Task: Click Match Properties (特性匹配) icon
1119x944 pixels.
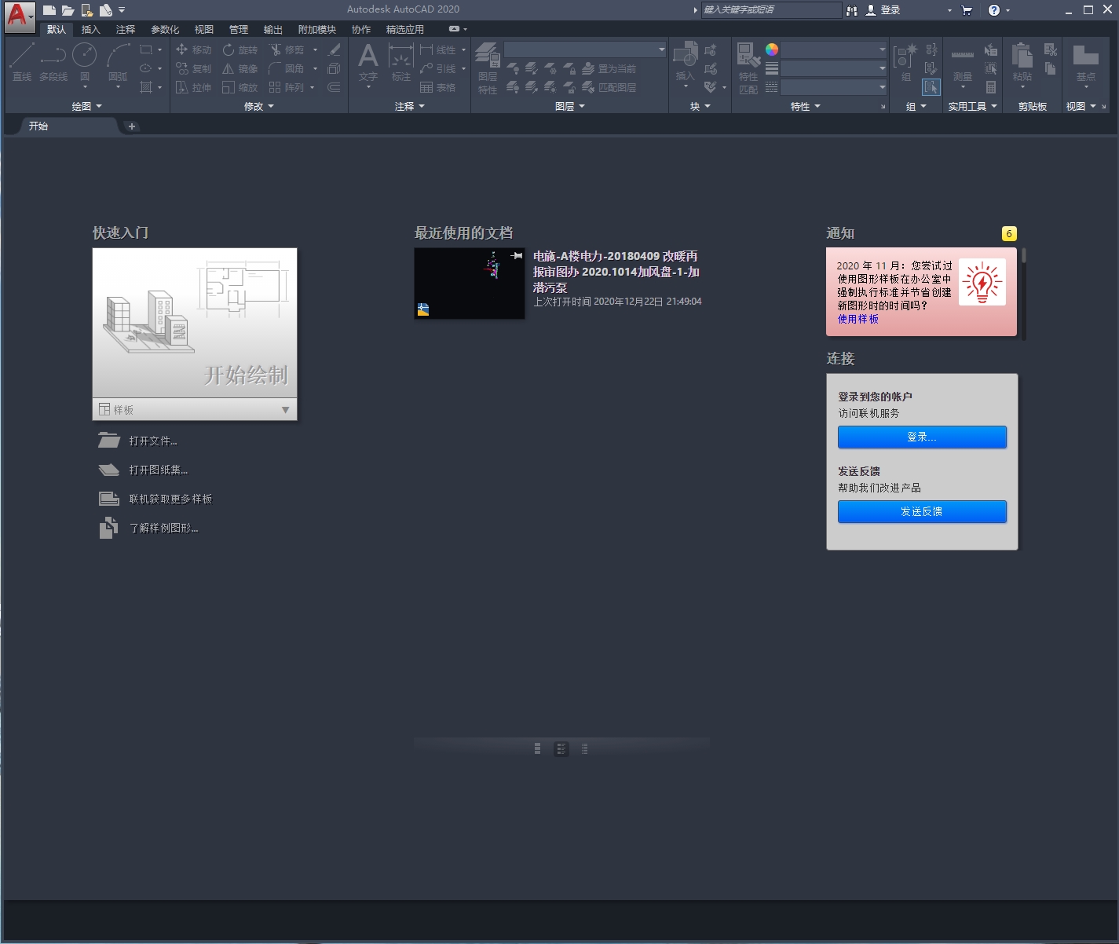Action: pyautogui.click(x=748, y=68)
